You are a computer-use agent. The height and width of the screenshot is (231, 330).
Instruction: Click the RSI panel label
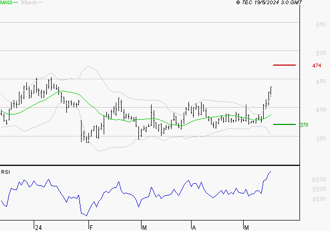point(5,172)
